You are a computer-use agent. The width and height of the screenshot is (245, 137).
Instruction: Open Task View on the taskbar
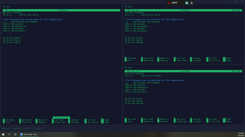click(x=15, y=134)
